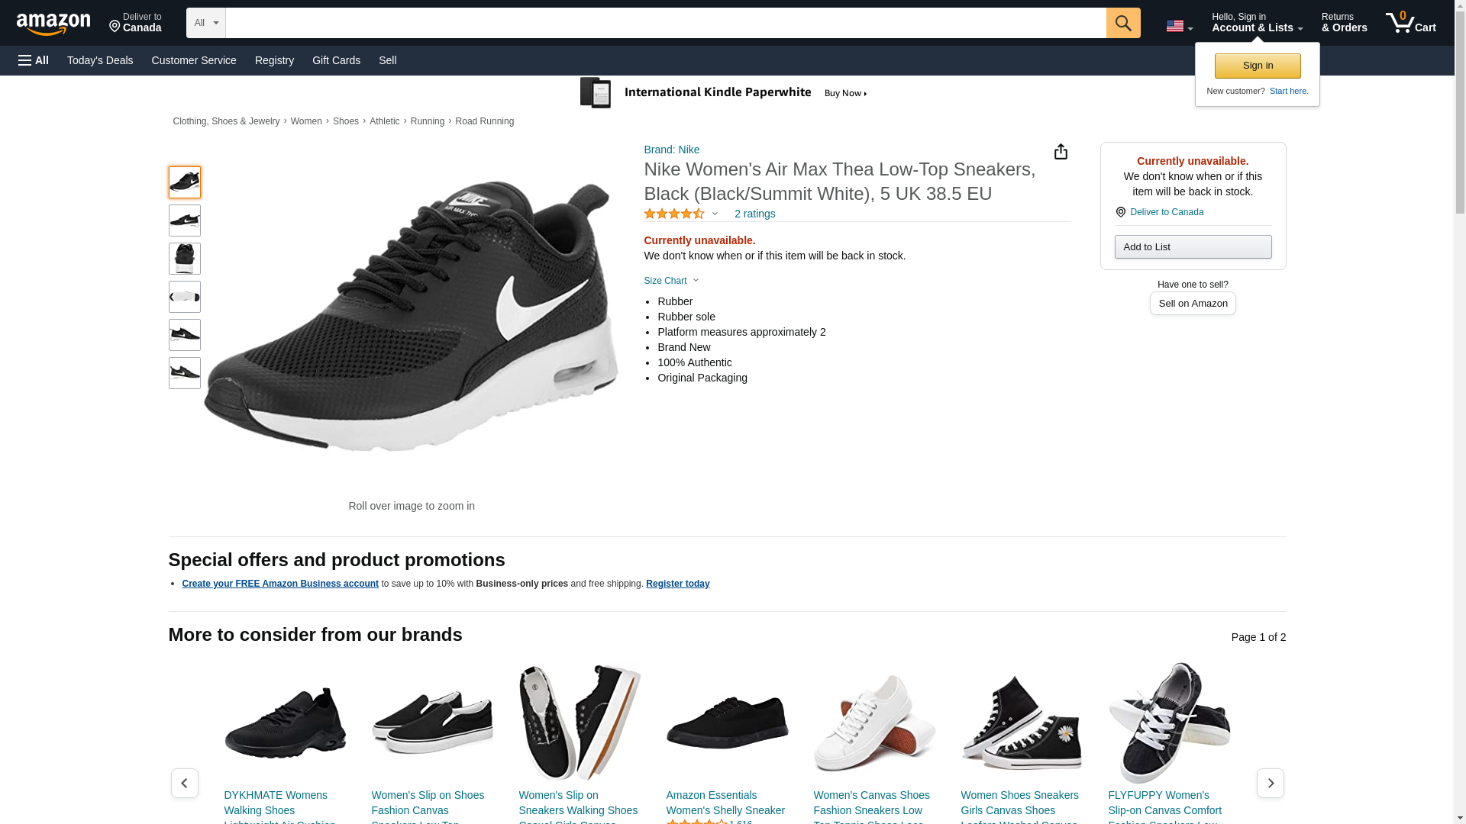Image resolution: width=1466 pixels, height=824 pixels.
Task: Open the search category All dropdown
Action: (x=205, y=23)
